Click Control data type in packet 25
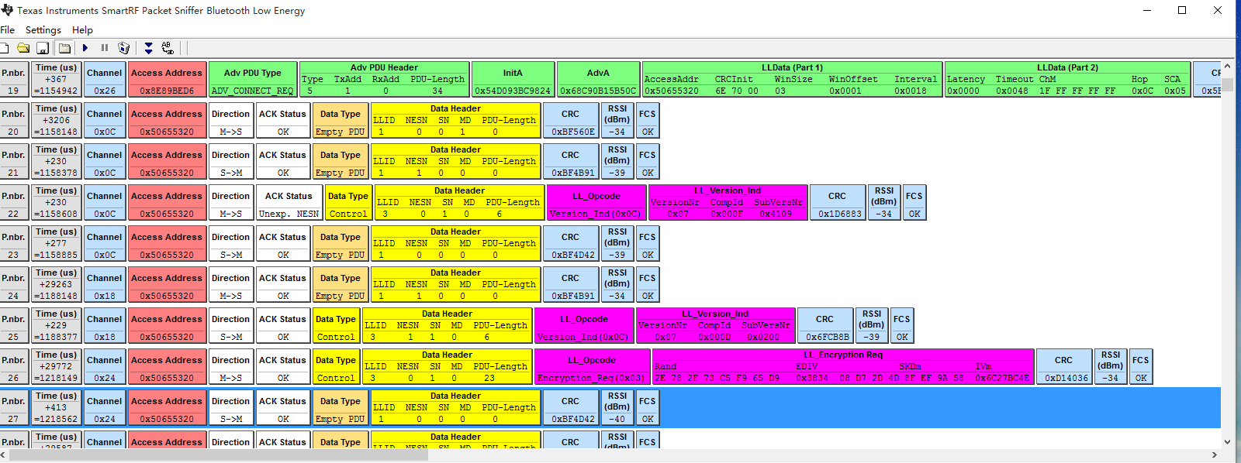This screenshot has height=463, width=1241. 336,337
